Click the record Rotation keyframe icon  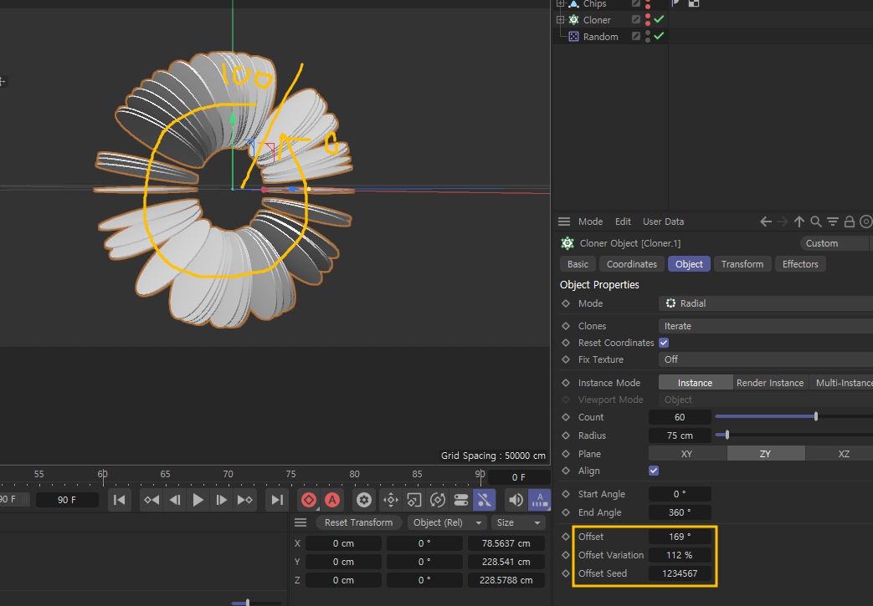tap(438, 499)
